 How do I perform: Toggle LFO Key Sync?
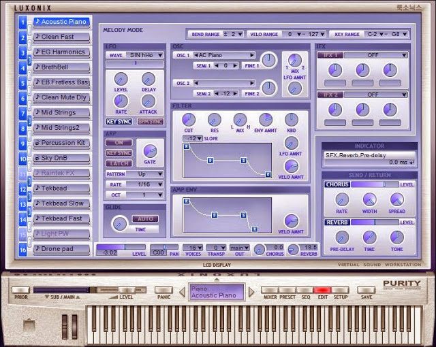pos(119,121)
